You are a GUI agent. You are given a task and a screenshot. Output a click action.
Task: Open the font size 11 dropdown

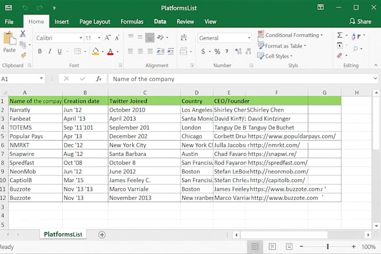99,38
